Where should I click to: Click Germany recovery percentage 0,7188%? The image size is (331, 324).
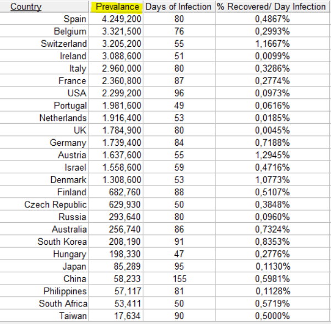point(272,142)
